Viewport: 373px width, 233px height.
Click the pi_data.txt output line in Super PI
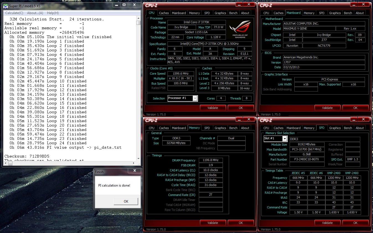65,147
